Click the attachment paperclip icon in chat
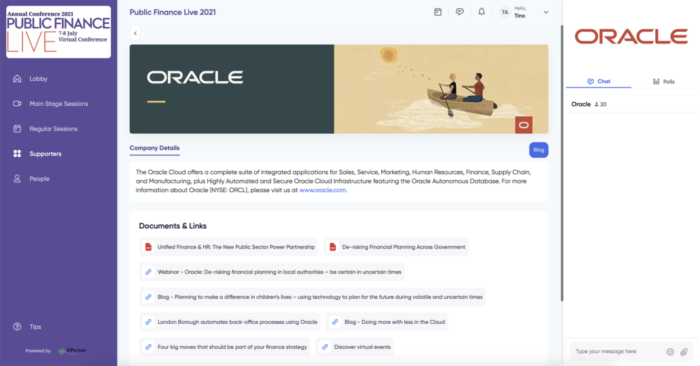Viewport: 700px width, 366px height. pos(684,352)
